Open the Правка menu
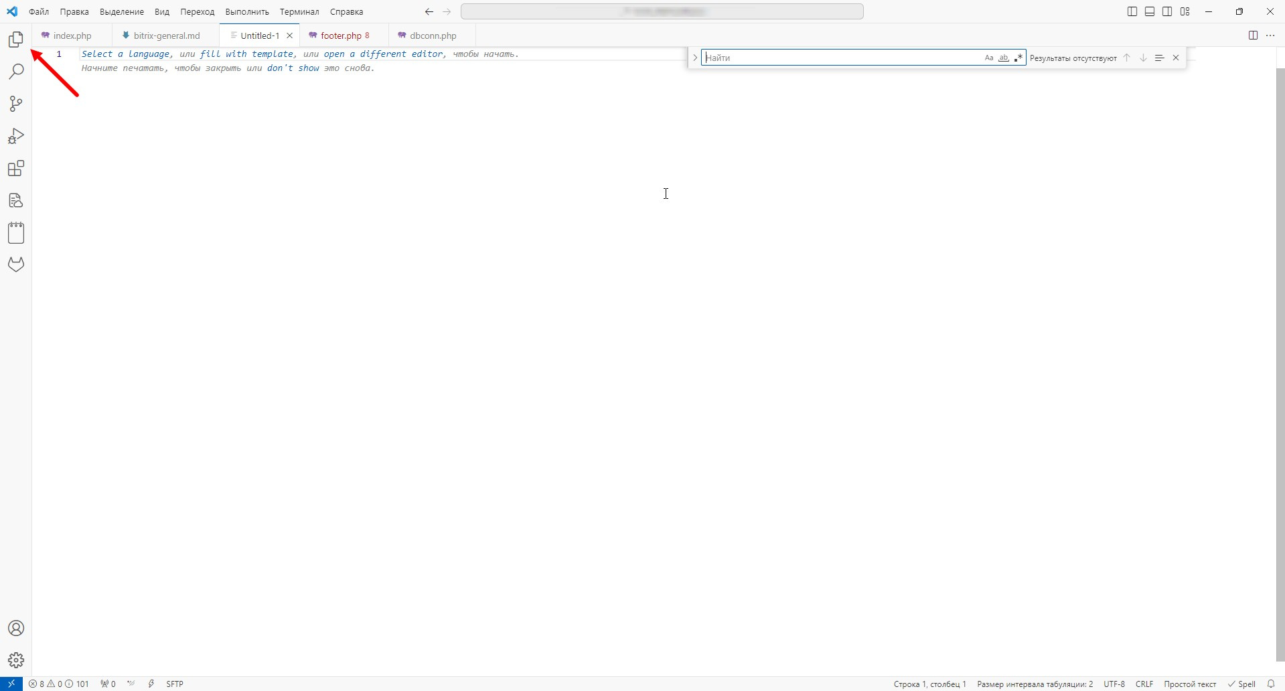The width and height of the screenshot is (1285, 691). point(74,12)
